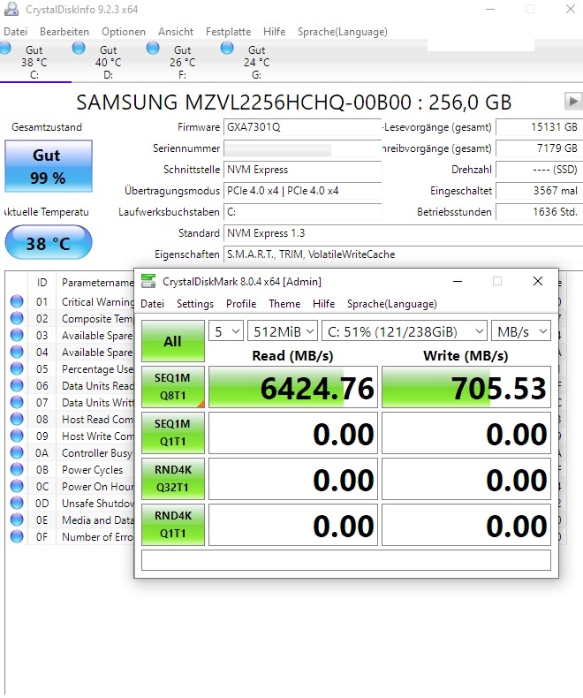Click the Betriebsstunden value 1636 Std.

coord(539,212)
